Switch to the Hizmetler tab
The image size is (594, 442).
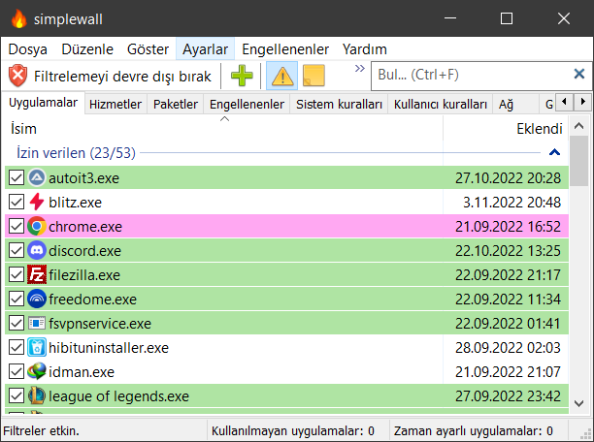click(x=115, y=104)
